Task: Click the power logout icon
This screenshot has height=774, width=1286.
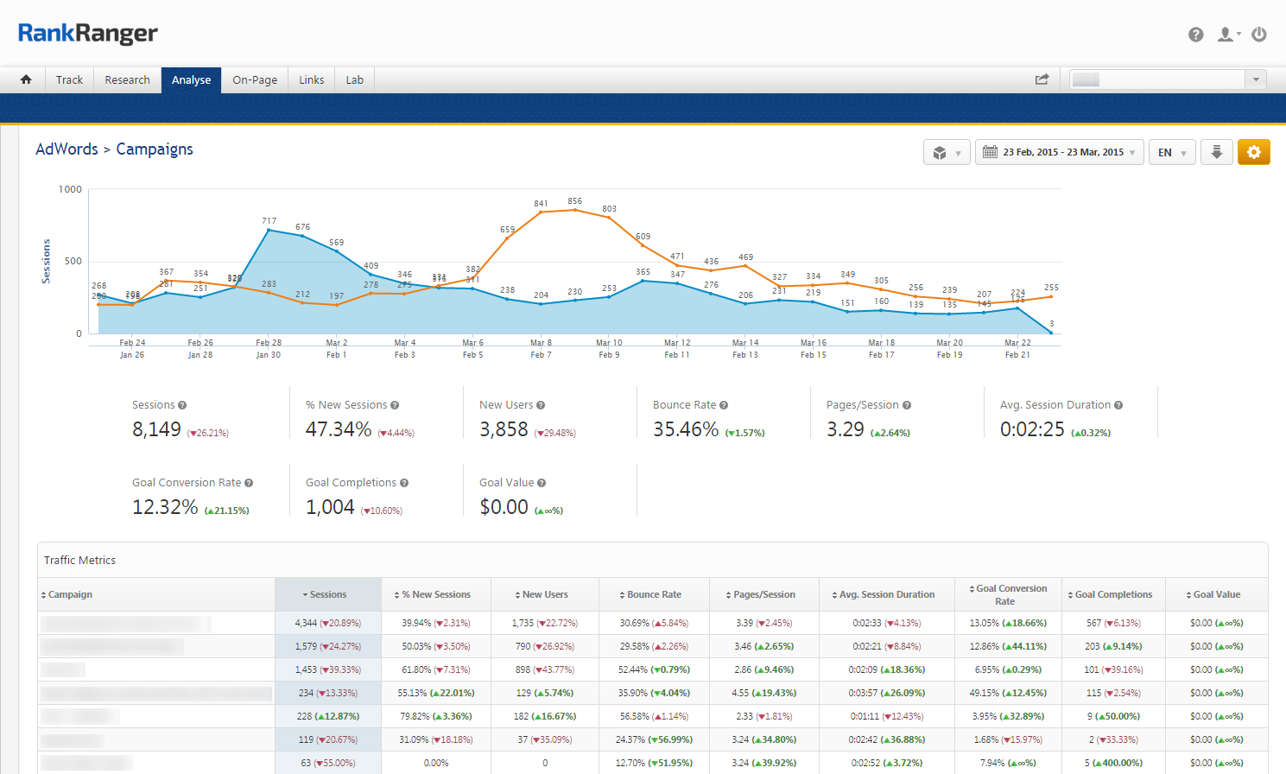Action: pos(1259,35)
